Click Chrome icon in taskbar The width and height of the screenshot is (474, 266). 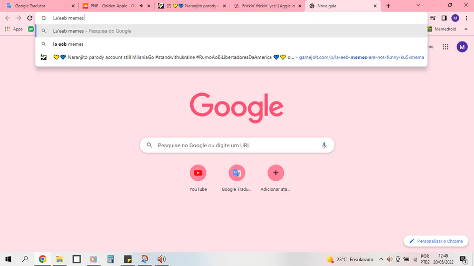42,259
